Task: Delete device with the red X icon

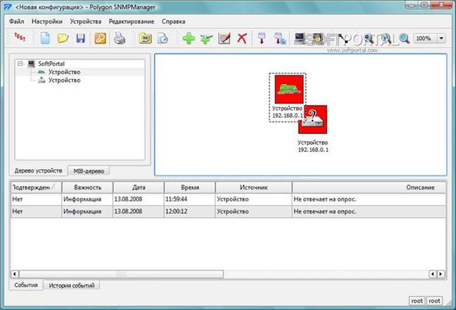Action: [242, 39]
